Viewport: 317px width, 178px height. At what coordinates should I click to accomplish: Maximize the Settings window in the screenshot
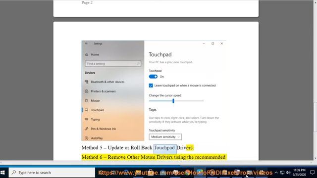click(212, 44)
